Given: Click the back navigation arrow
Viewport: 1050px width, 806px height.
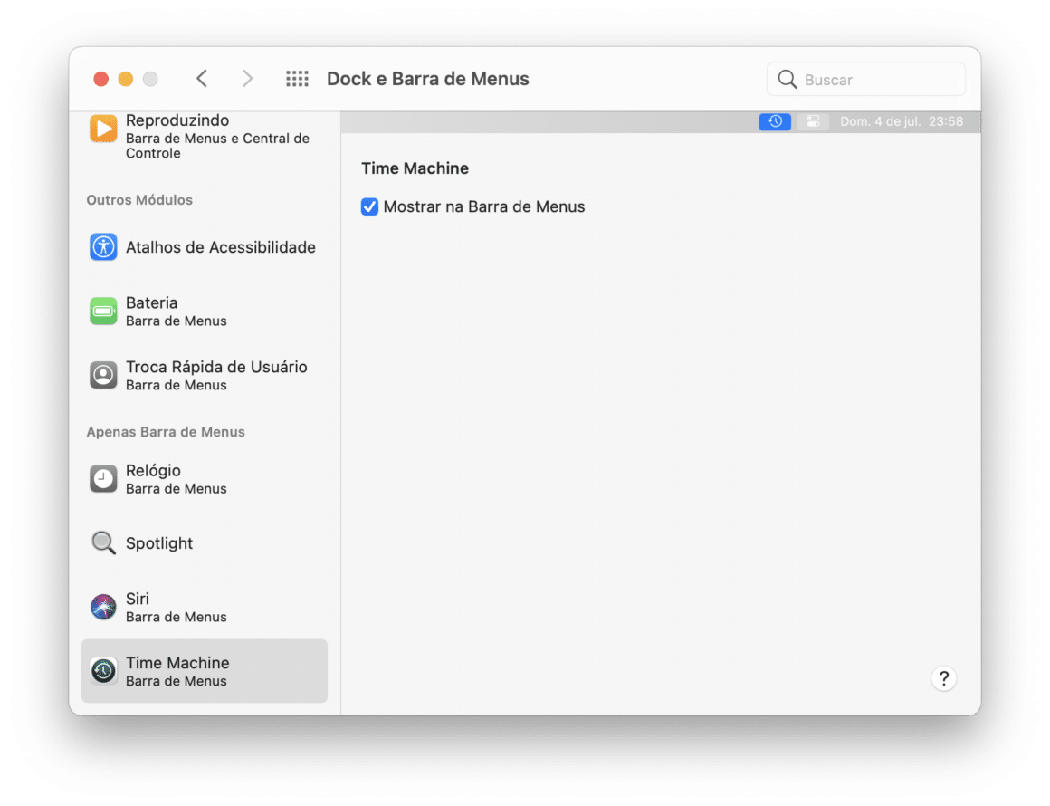Looking at the screenshot, I should point(202,78).
